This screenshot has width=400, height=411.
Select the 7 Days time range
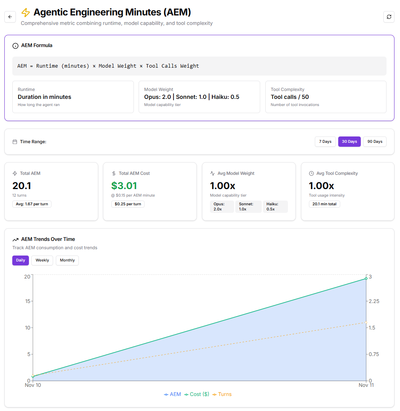coord(325,141)
